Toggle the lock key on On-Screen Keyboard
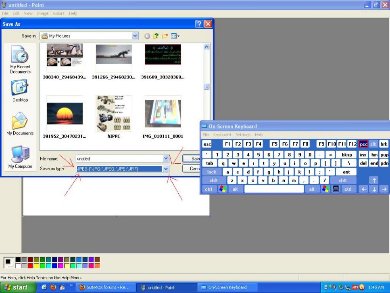The height and width of the screenshot is (293, 390). point(212,172)
